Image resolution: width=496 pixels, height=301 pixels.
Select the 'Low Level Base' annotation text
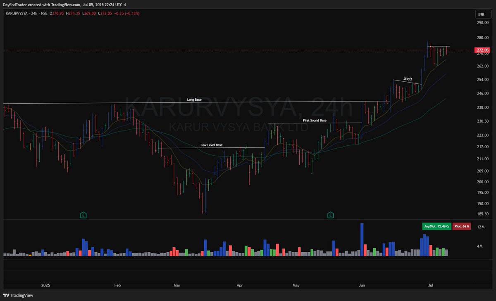212,145
